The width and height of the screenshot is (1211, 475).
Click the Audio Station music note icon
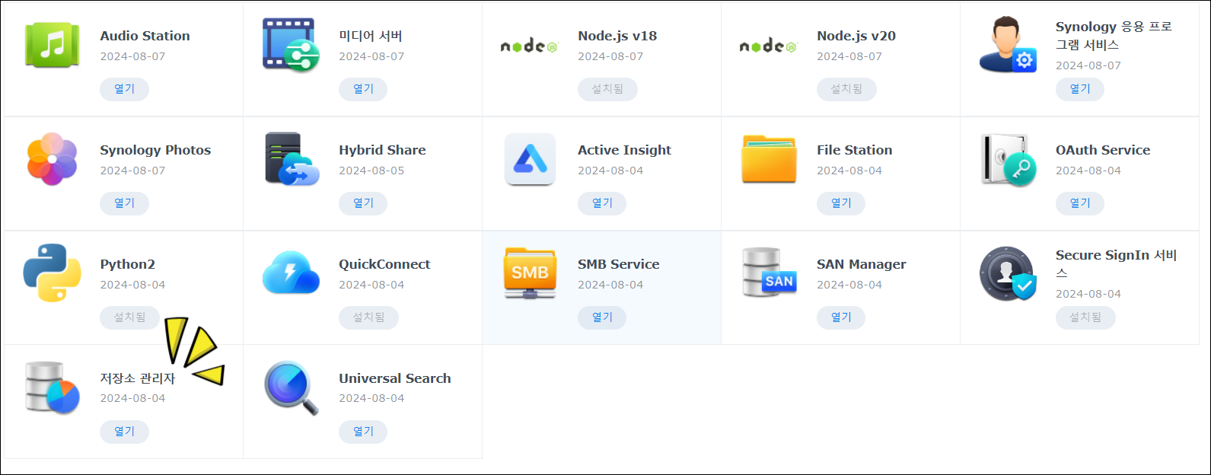click(52, 45)
